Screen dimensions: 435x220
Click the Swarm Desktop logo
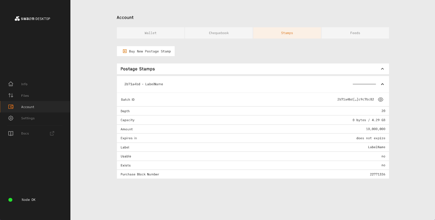coord(32,18)
